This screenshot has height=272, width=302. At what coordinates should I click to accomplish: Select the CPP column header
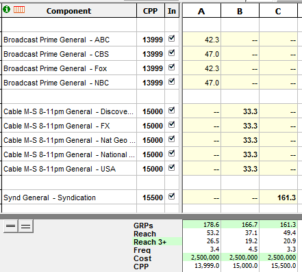(151, 11)
